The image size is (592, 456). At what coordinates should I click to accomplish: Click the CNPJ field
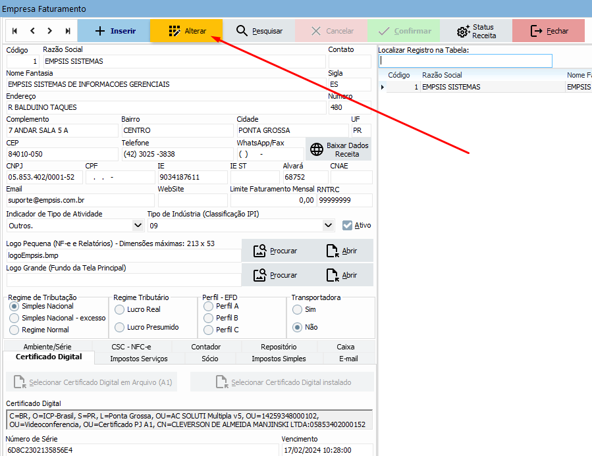(45, 177)
